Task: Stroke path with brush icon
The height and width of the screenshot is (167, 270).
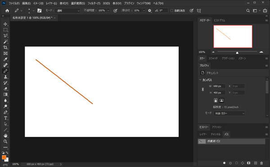Action: pyautogui.click(x=230, y=163)
